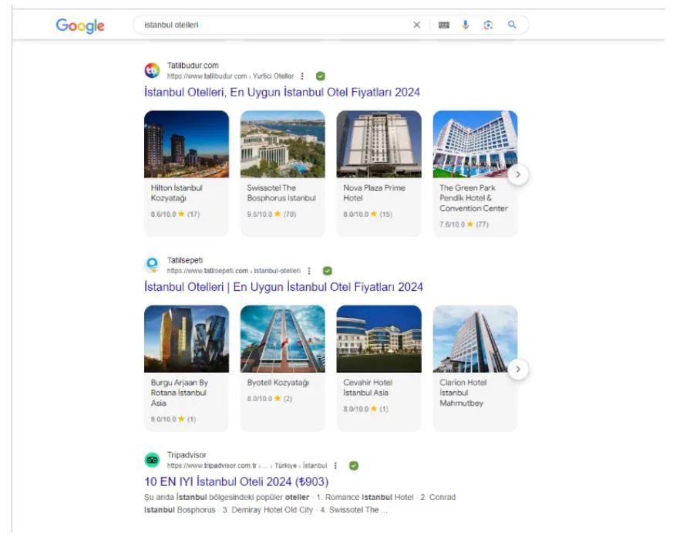The image size is (693, 547).
Task: Open 10 EN IYI İstanbul Oteli 2024 link
Action: [x=237, y=481]
